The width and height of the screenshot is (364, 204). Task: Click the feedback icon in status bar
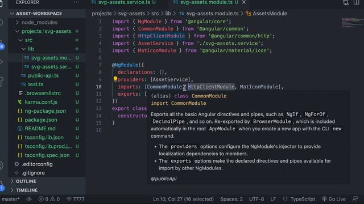click(x=355, y=199)
